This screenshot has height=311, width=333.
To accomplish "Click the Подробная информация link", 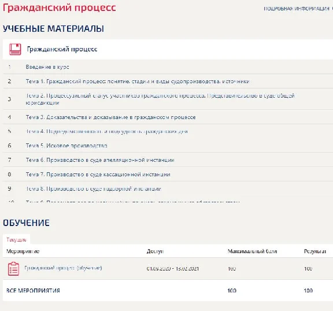I will pyautogui.click(x=297, y=9).
